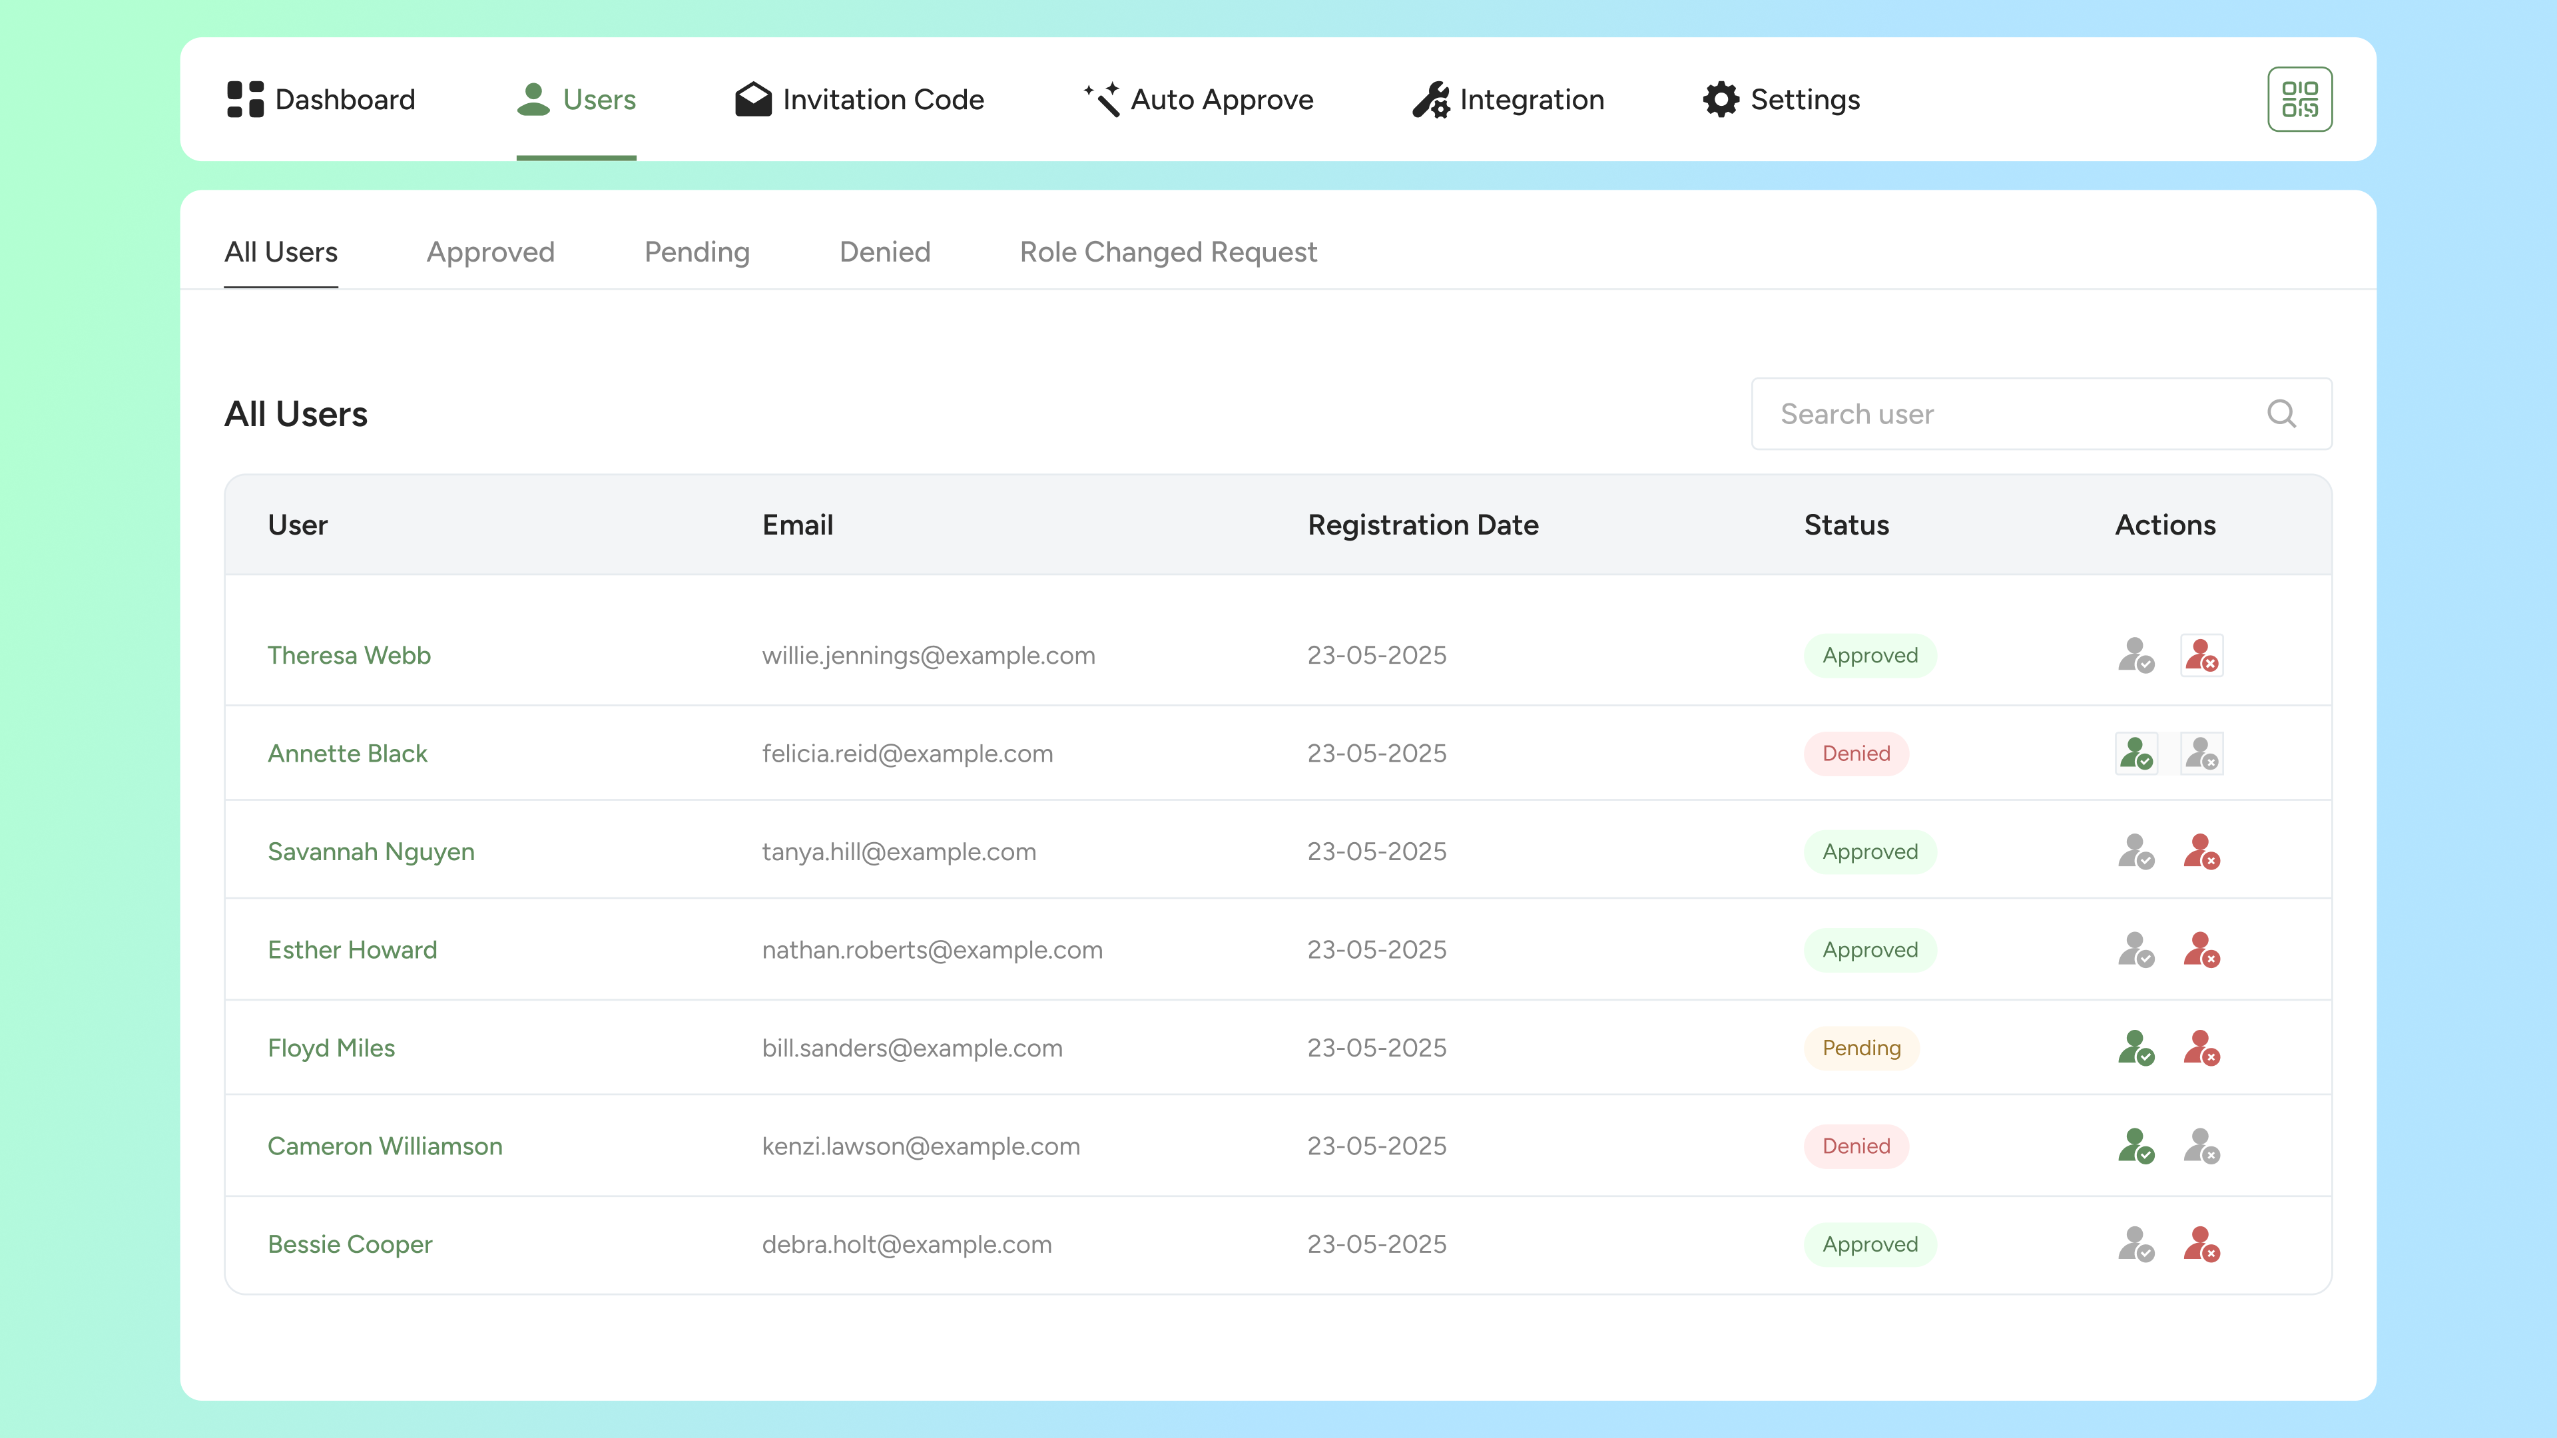
Task: Click Bessie Cooper's registration date 23-05-2025
Action: pos(1377,1244)
